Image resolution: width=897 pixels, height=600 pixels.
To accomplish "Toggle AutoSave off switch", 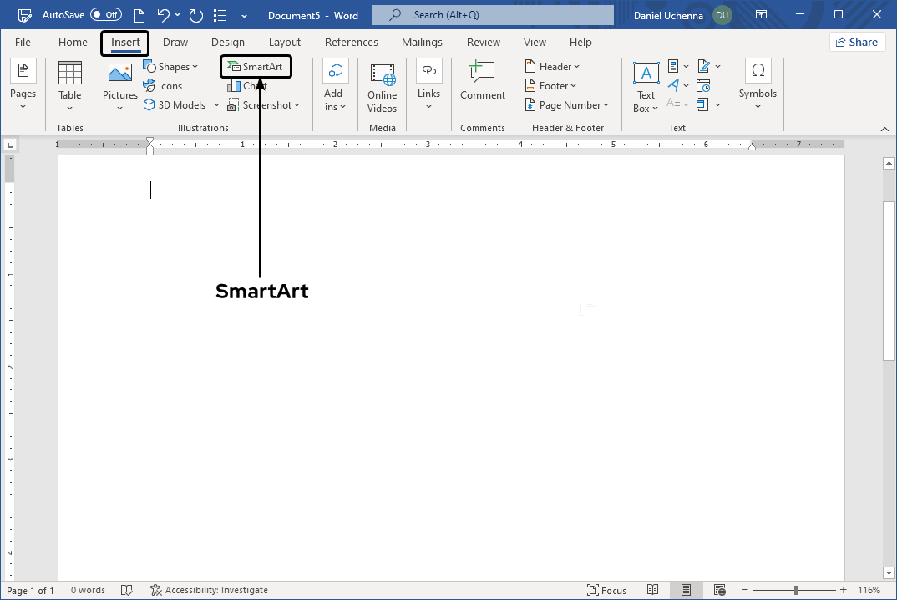I will (x=106, y=14).
